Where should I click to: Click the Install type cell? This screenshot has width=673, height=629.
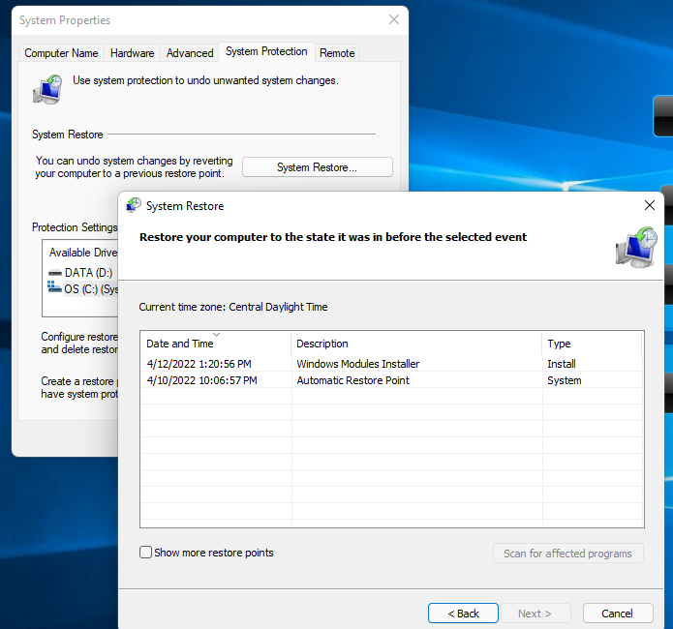click(561, 364)
